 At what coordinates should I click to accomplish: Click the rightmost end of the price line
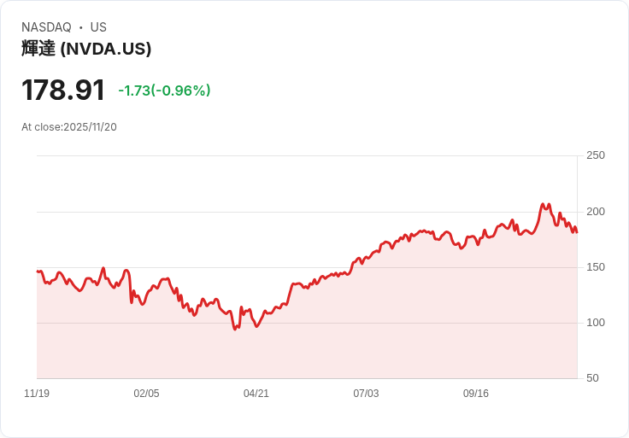click(x=577, y=231)
